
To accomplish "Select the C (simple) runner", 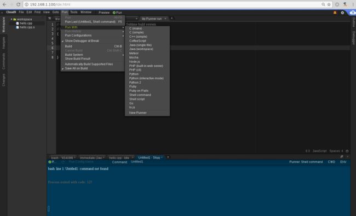I will pos(147,32).
